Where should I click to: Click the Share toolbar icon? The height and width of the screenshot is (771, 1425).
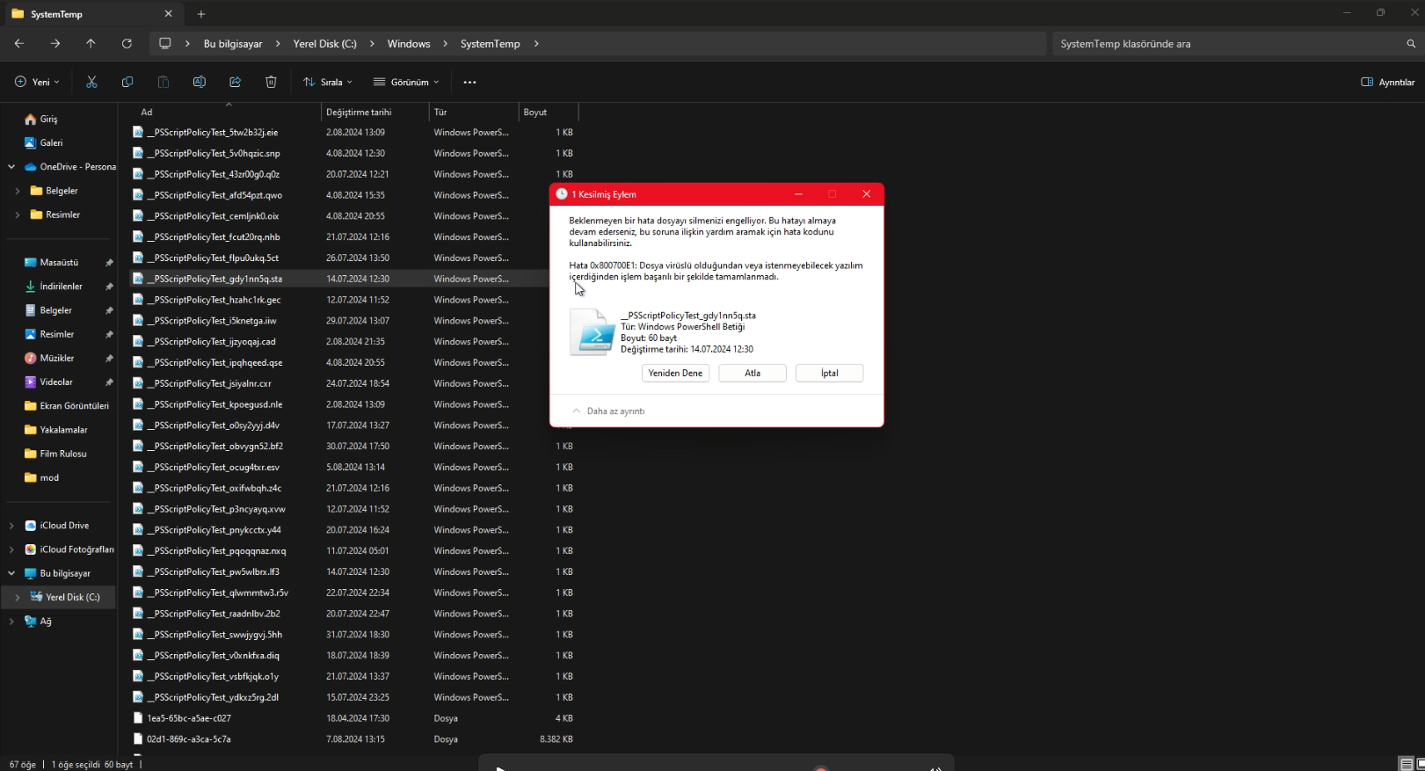pos(236,82)
